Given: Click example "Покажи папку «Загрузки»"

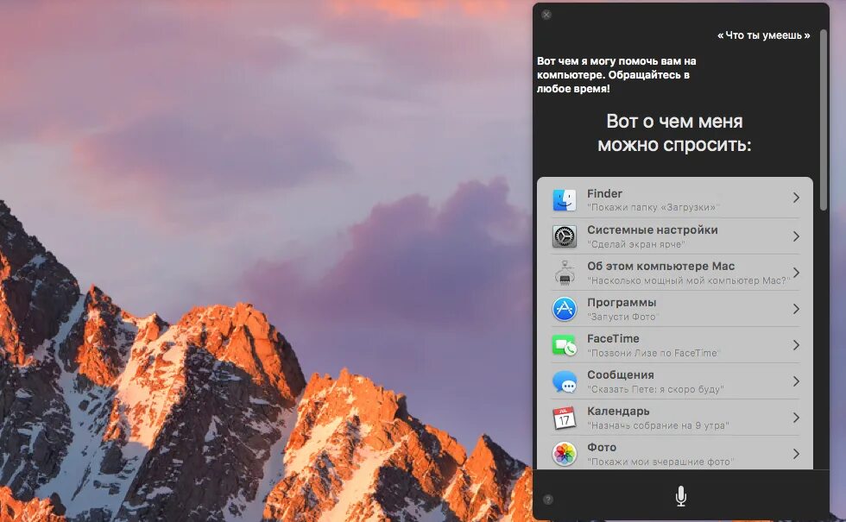Looking at the screenshot, I should 653,208.
